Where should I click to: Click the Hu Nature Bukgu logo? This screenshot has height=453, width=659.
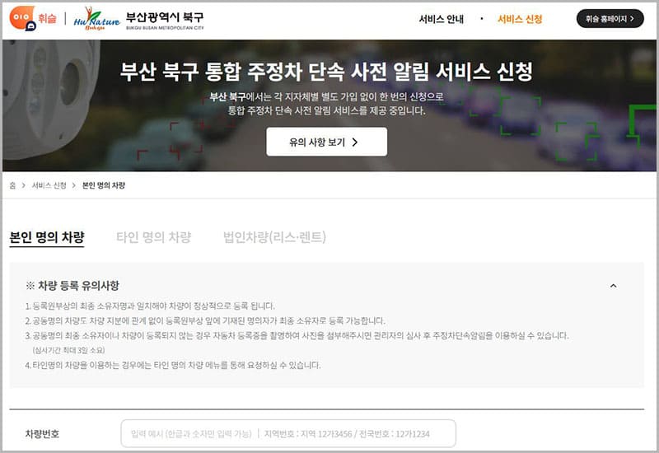[96, 18]
